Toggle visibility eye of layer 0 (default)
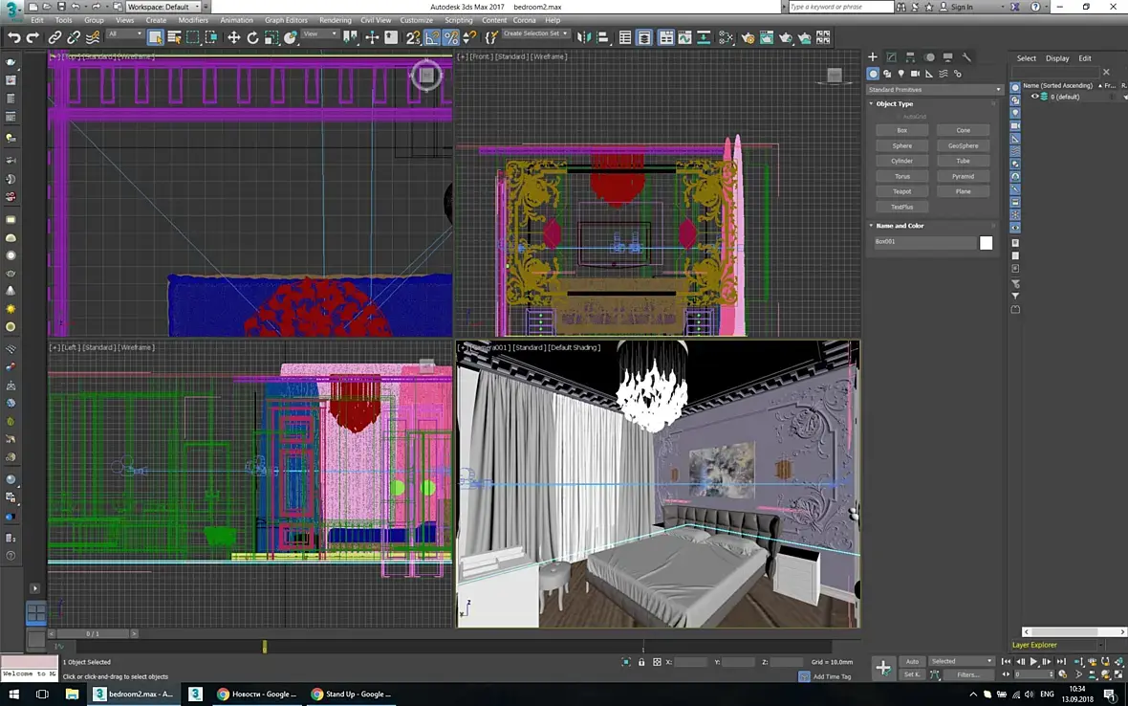This screenshot has width=1128, height=706. pos(1034,97)
